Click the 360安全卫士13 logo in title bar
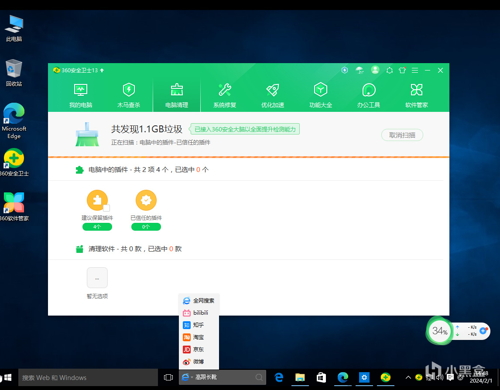500x390 pixels. coord(57,71)
